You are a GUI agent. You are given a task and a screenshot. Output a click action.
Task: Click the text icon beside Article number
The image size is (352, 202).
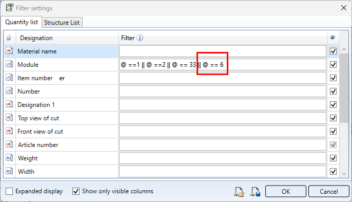pyautogui.click(x=9, y=144)
